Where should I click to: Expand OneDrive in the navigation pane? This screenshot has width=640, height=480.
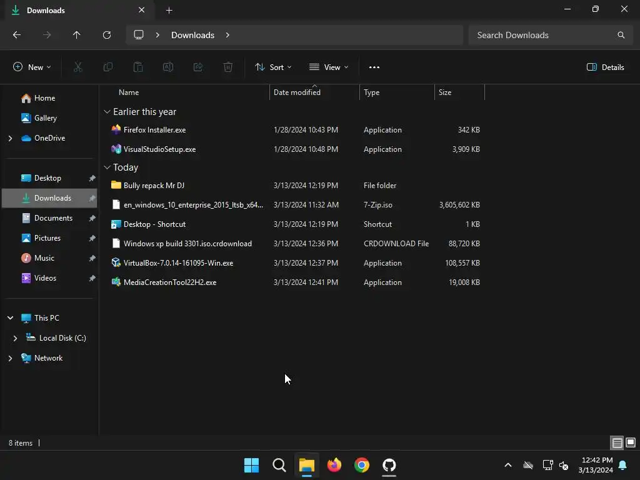[x=10, y=138]
